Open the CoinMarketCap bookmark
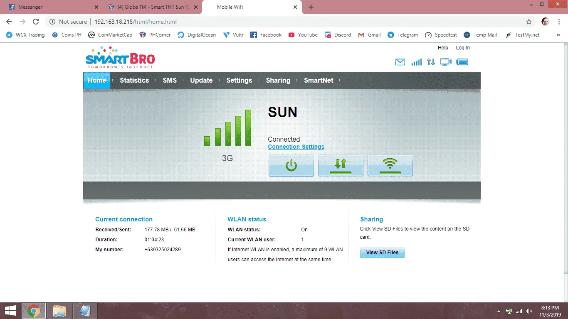 (x=110, y=35)
